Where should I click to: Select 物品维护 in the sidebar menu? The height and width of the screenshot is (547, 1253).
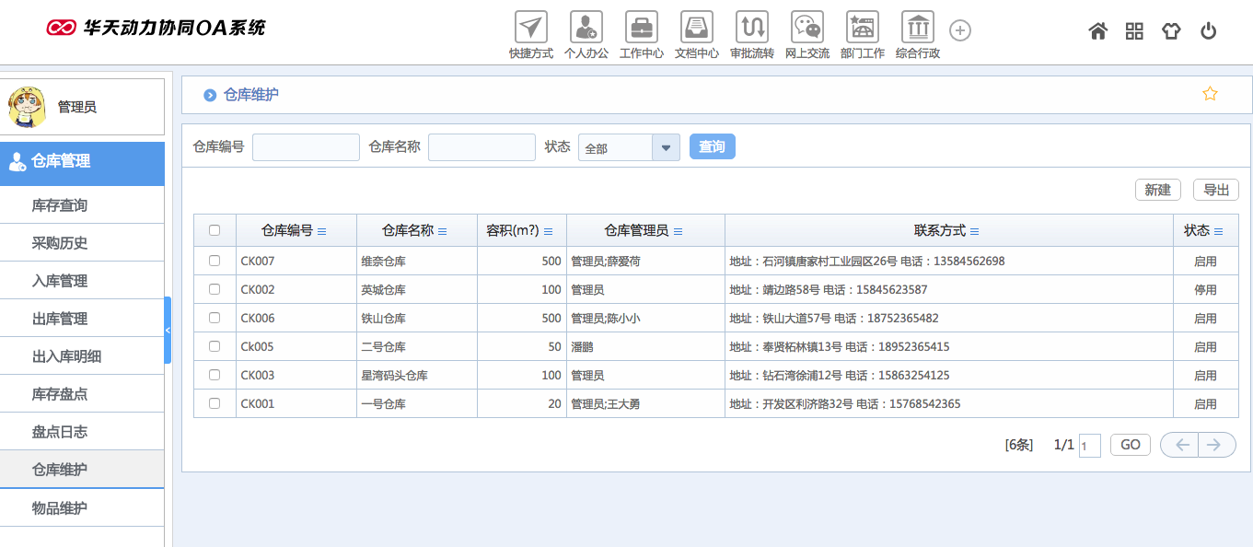point(60,508)
